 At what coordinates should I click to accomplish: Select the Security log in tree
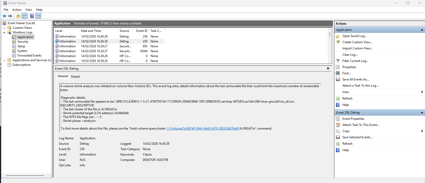point(23,42)
